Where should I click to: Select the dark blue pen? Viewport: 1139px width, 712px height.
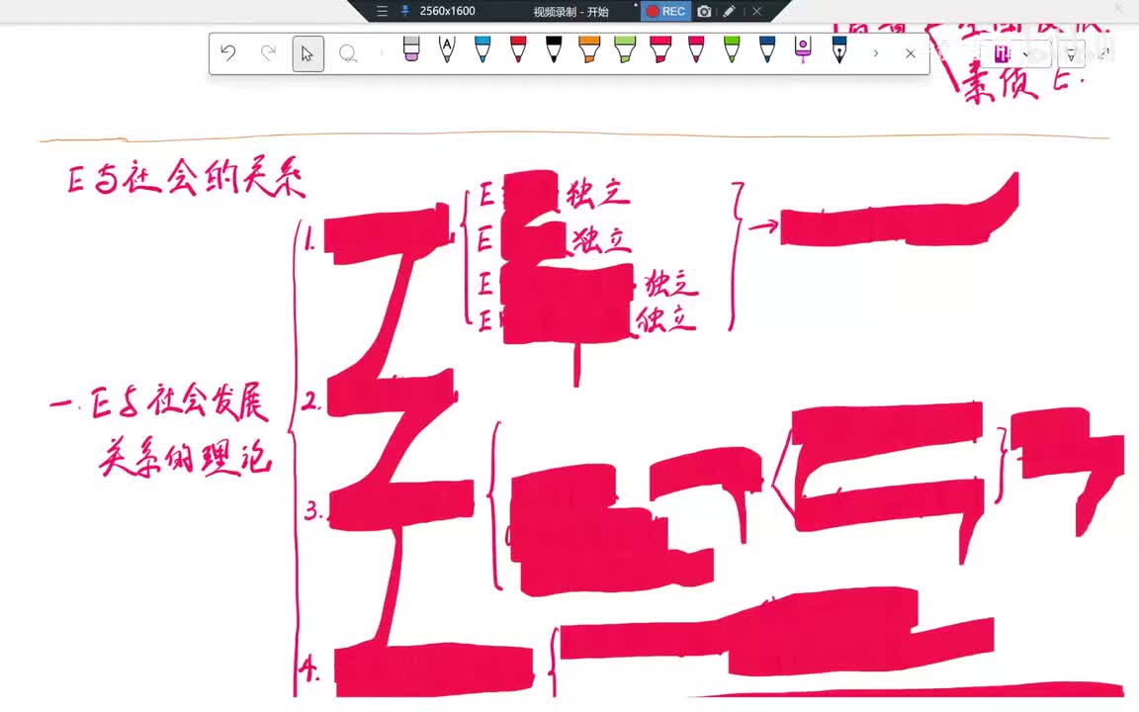tap(767, 49)
